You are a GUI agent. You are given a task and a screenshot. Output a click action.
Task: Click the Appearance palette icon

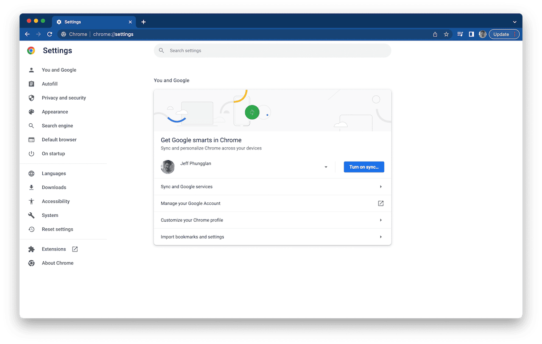tap(31, 112)
